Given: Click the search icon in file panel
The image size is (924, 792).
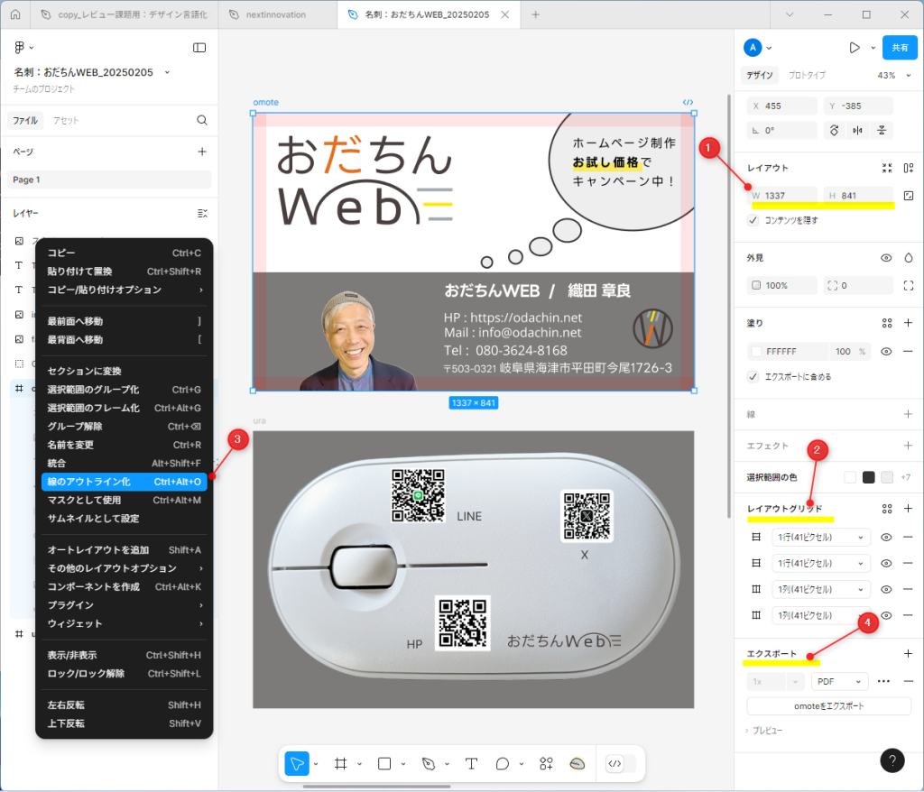Looking at the screenshot, I should (x=202, y=120).
